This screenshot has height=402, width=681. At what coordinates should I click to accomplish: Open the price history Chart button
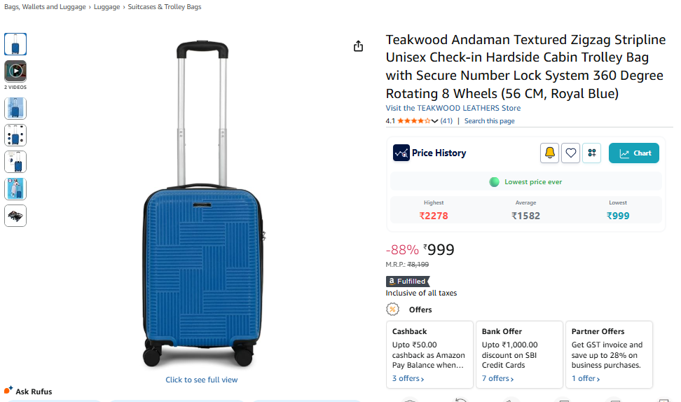click(633, 153)
